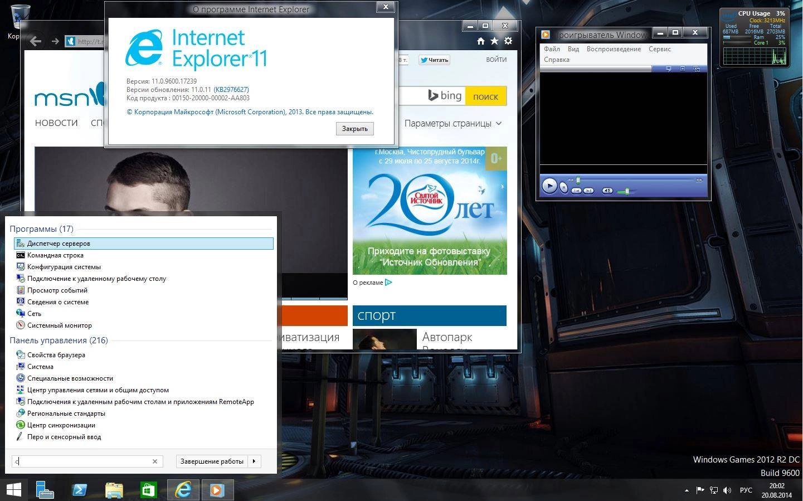This screenshot has width=803, height=501.
Task: Click the Microsoft Corporation copyright link
Action: coord(250,112)
